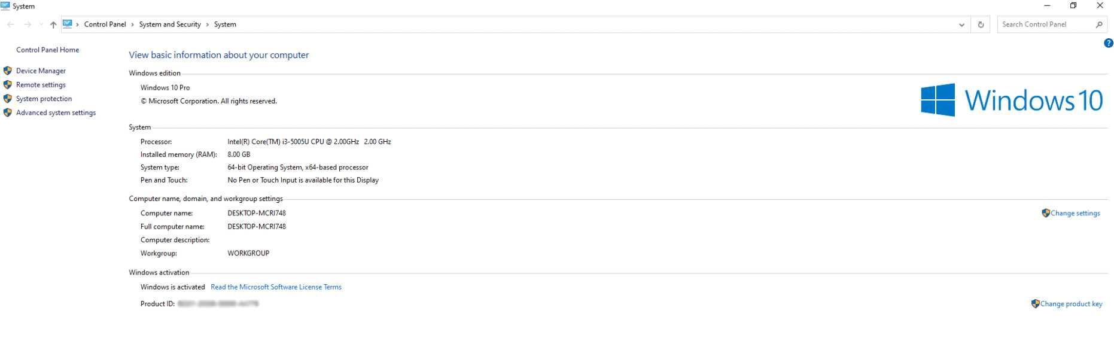Click the back navigation arrow
The image size is (1114, 344).
[11, 25]
